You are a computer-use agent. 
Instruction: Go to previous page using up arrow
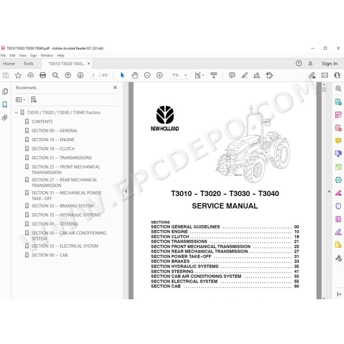(68, 75)
